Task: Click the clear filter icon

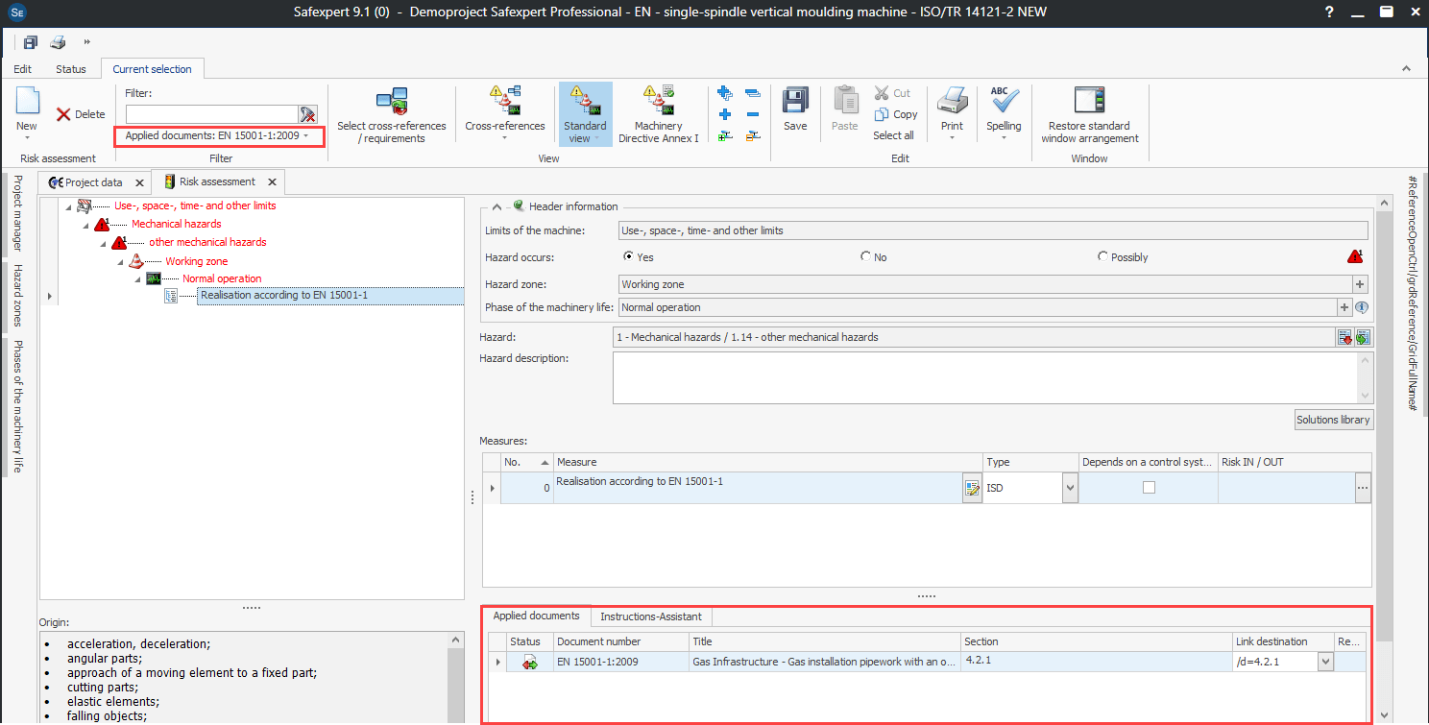Action: tap(307, 114)
